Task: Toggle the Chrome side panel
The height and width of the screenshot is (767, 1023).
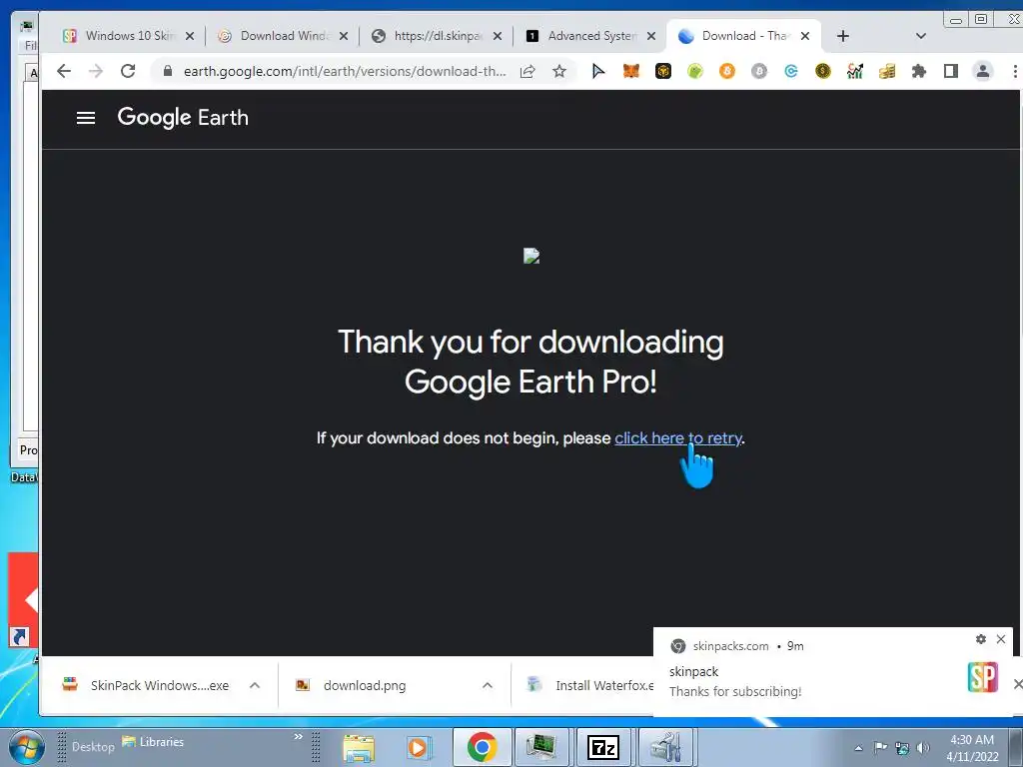Action: [x=951, y=71]
